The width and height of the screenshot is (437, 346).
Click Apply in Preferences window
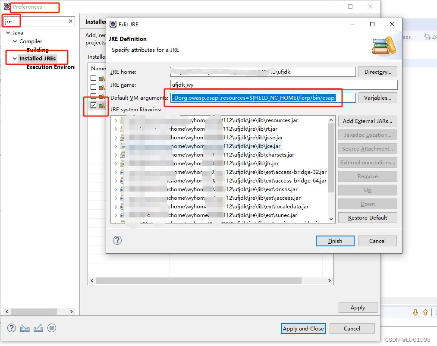coord(358,308)
